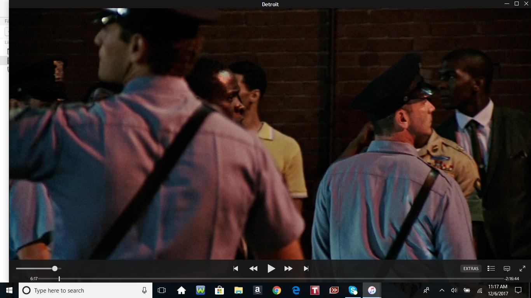Open Skype from taskbar

[x=353, y=290]
